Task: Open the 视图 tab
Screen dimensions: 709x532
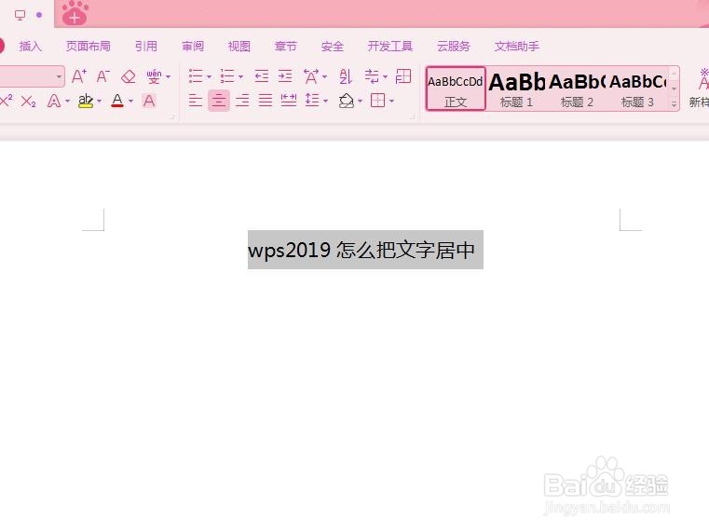Action: [x=239, y=46]
